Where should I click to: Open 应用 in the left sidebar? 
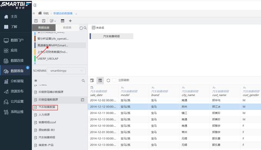click(x=14, y=51)
